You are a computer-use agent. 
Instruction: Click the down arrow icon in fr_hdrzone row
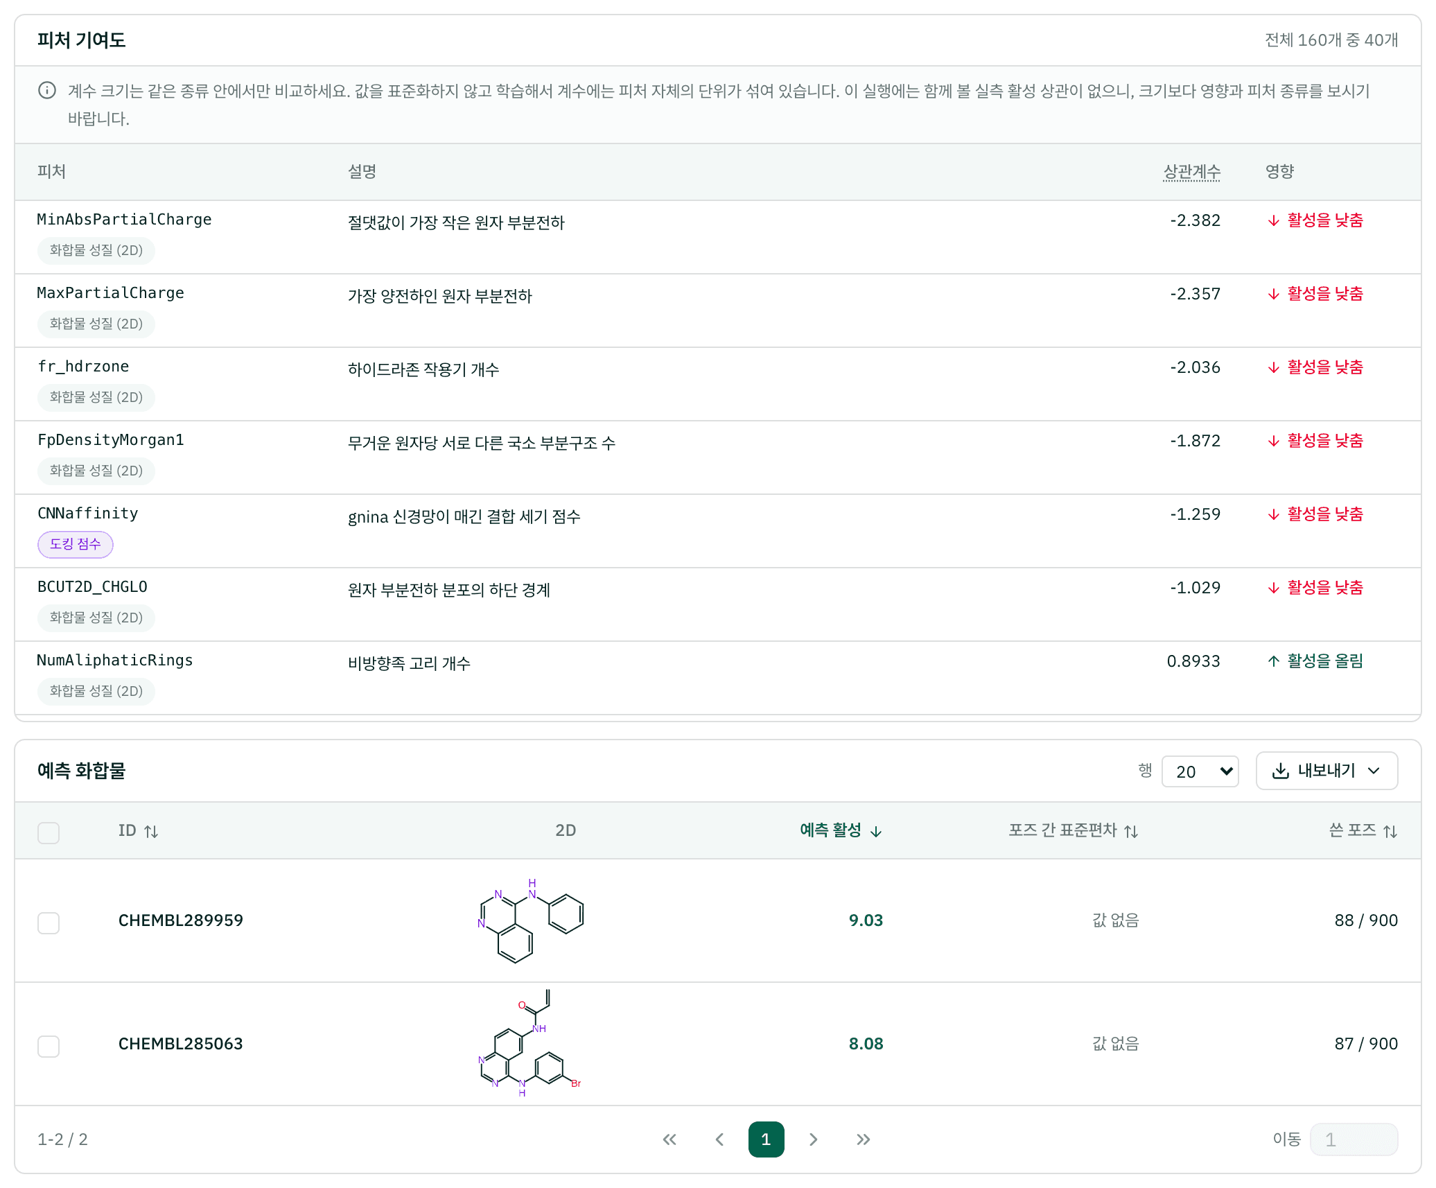point(1273,368)
